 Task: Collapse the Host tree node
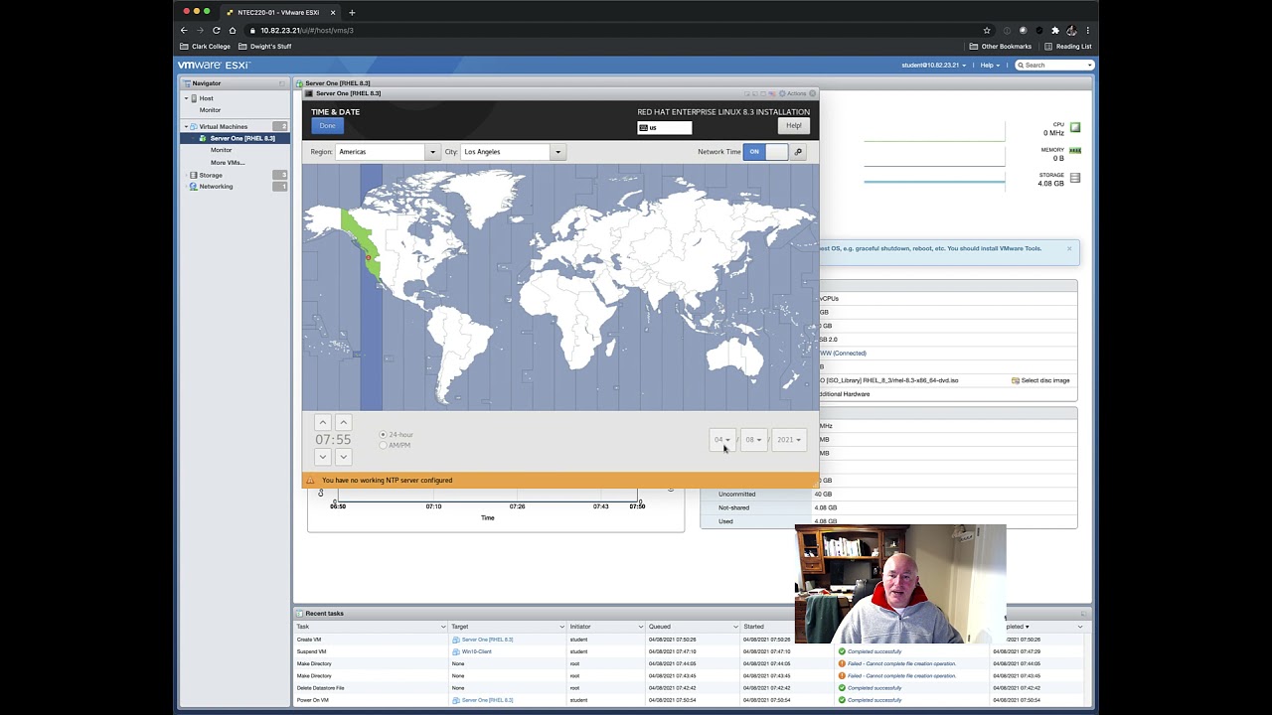[x=185, y=98]
